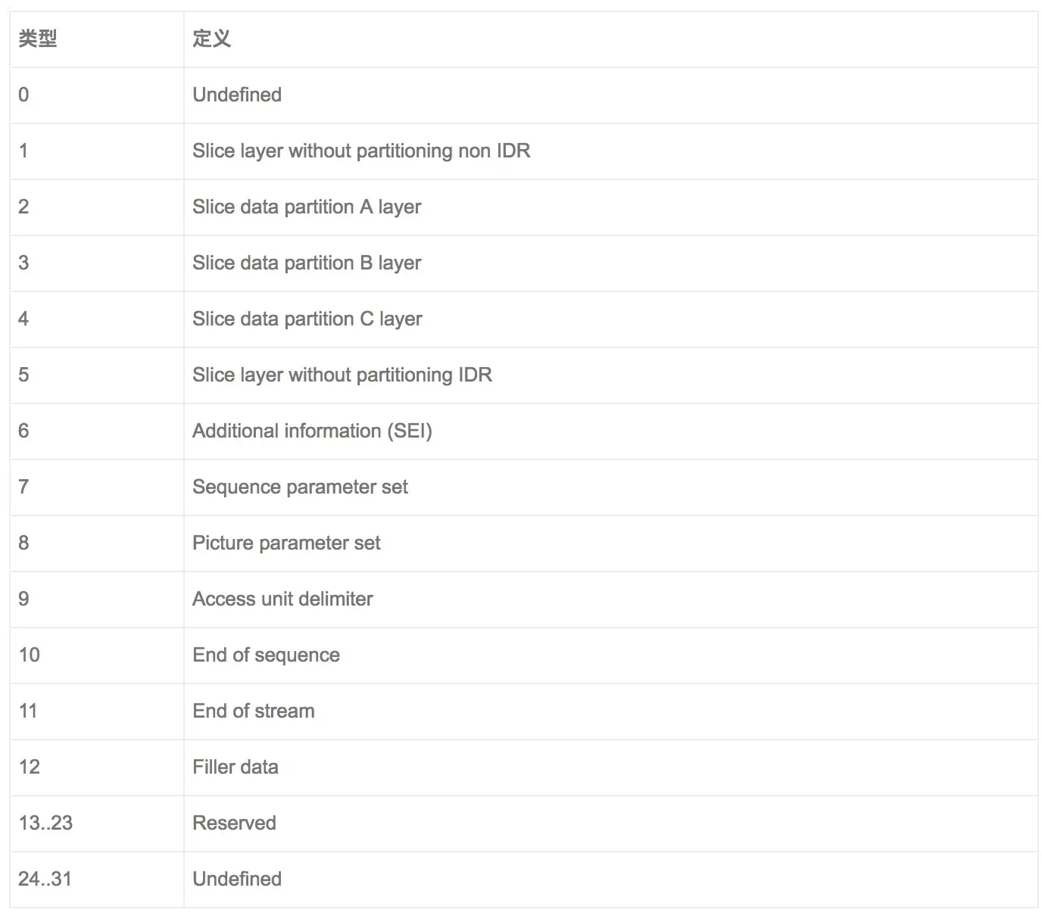The width and height of the screenshot is (1042, 919).
Task: Select the Undefined cell for type 0
Action: pos(610,95)
